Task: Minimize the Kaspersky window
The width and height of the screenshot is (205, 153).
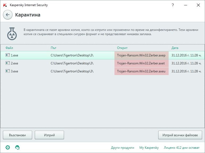Action: coord(186,5)
